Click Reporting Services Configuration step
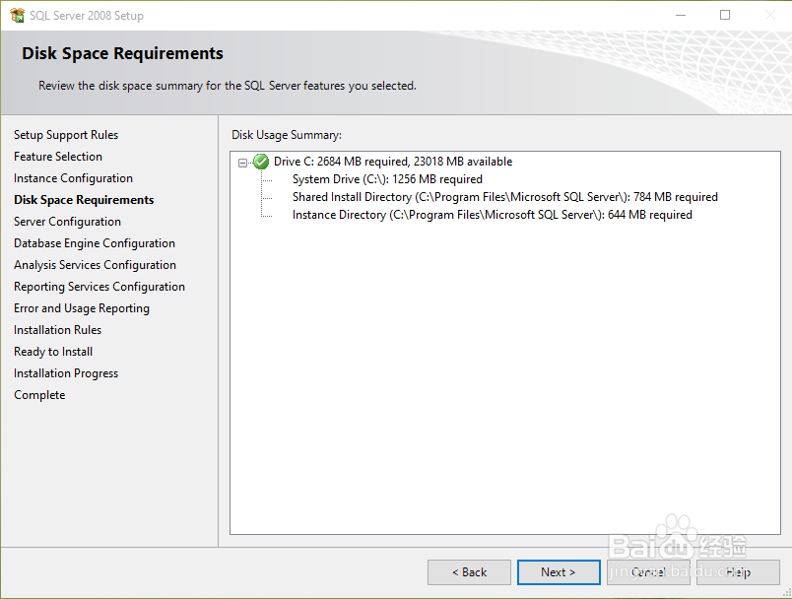 point(99,287)
